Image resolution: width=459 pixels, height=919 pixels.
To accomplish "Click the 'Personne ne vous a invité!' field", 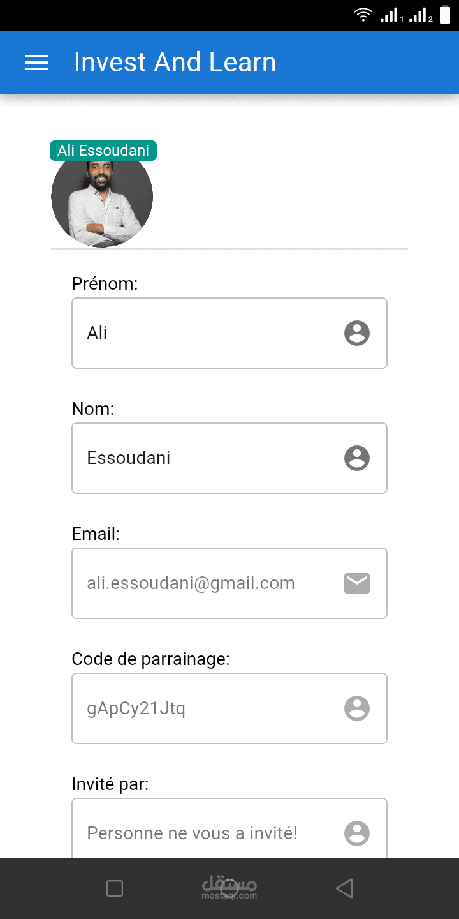I will click(204, 833).
